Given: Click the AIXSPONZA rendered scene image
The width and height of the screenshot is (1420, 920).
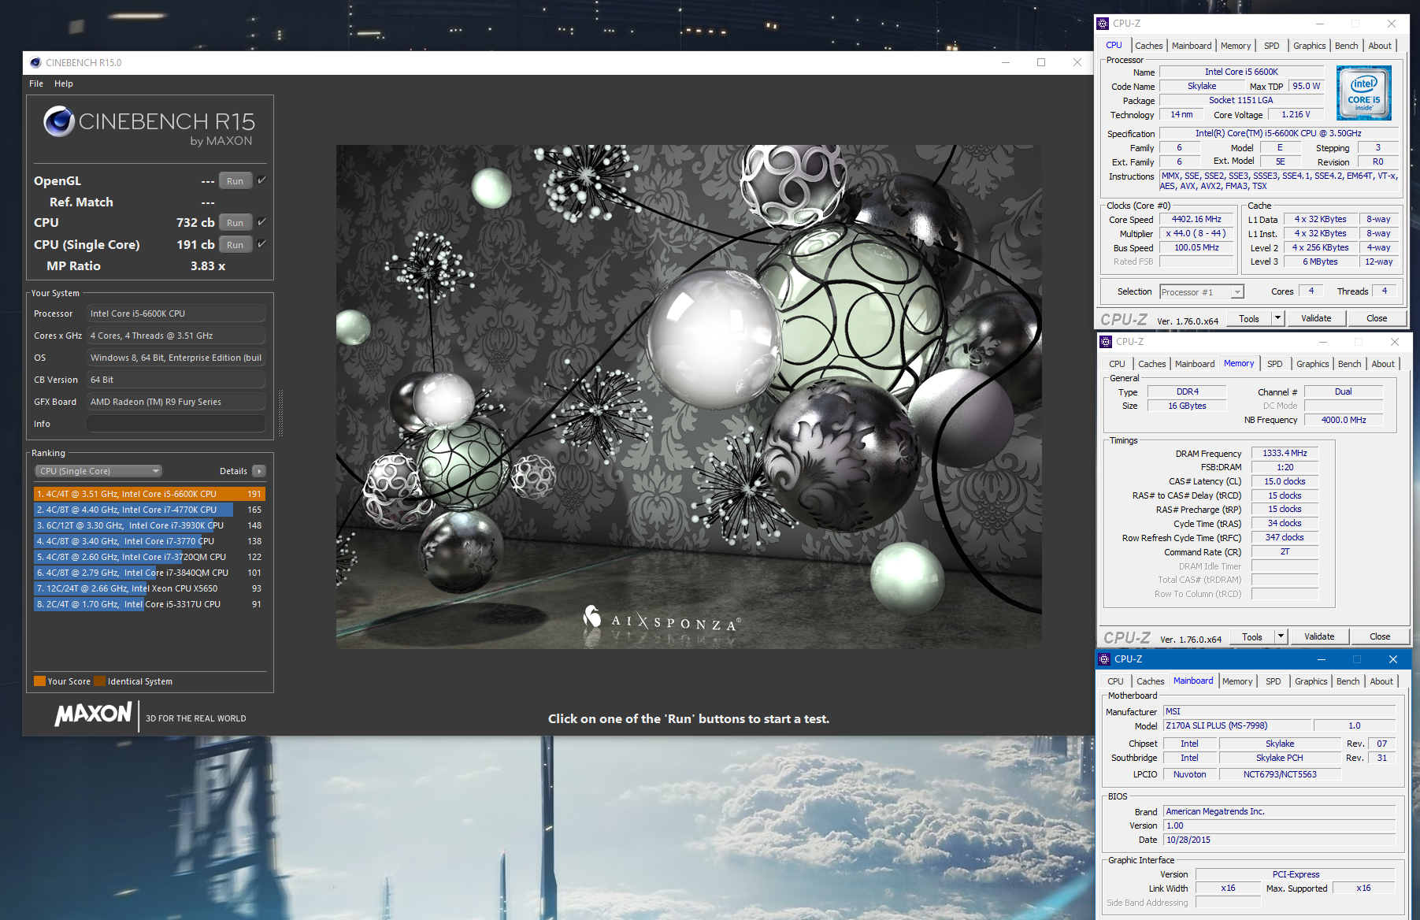Looking at the screenshot, I should coord(688,396).
